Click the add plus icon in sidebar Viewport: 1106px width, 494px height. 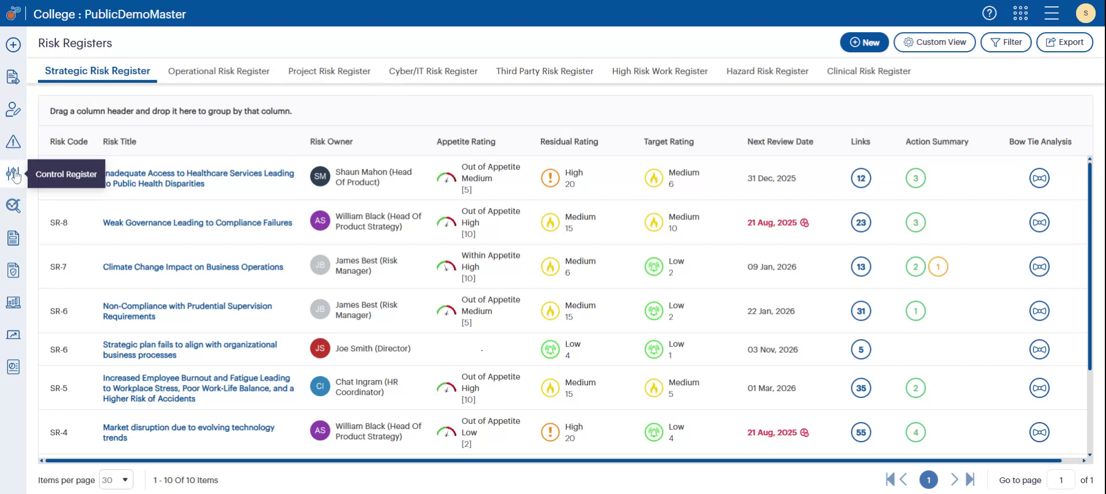[x=13, y=45]
